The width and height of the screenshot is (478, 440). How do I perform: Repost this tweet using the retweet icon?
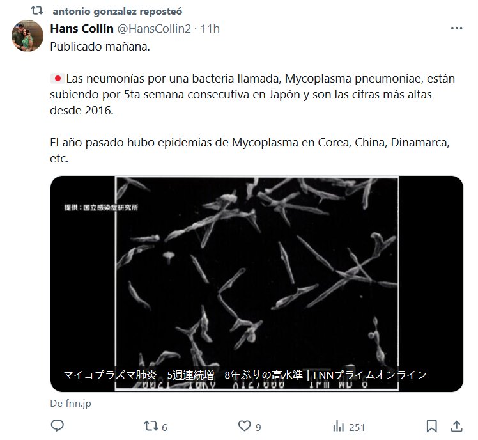point(151,426)
